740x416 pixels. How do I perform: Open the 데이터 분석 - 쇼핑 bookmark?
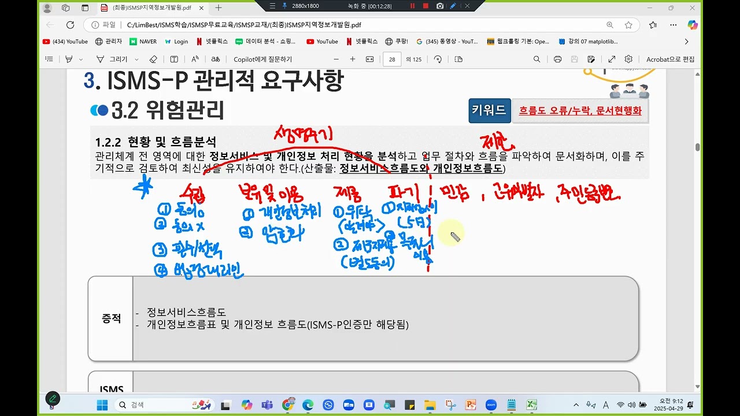266,42
